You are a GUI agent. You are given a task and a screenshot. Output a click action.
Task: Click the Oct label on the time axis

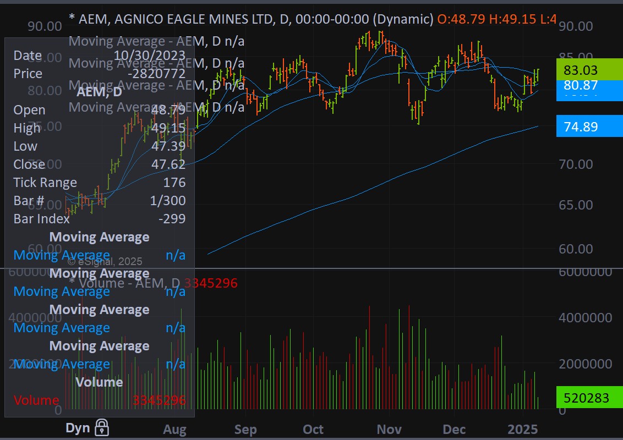coord(313,430)
